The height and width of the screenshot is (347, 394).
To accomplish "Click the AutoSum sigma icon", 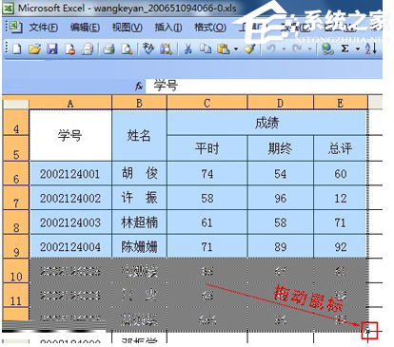I will [x=345, y=48].
